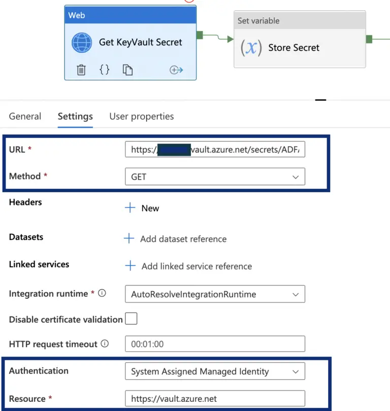This screenshot has height=411, width=390.
Task: Click the globe icon of Get KeyVault Secret
Action: pyautogui.click(x=82, y=43)
